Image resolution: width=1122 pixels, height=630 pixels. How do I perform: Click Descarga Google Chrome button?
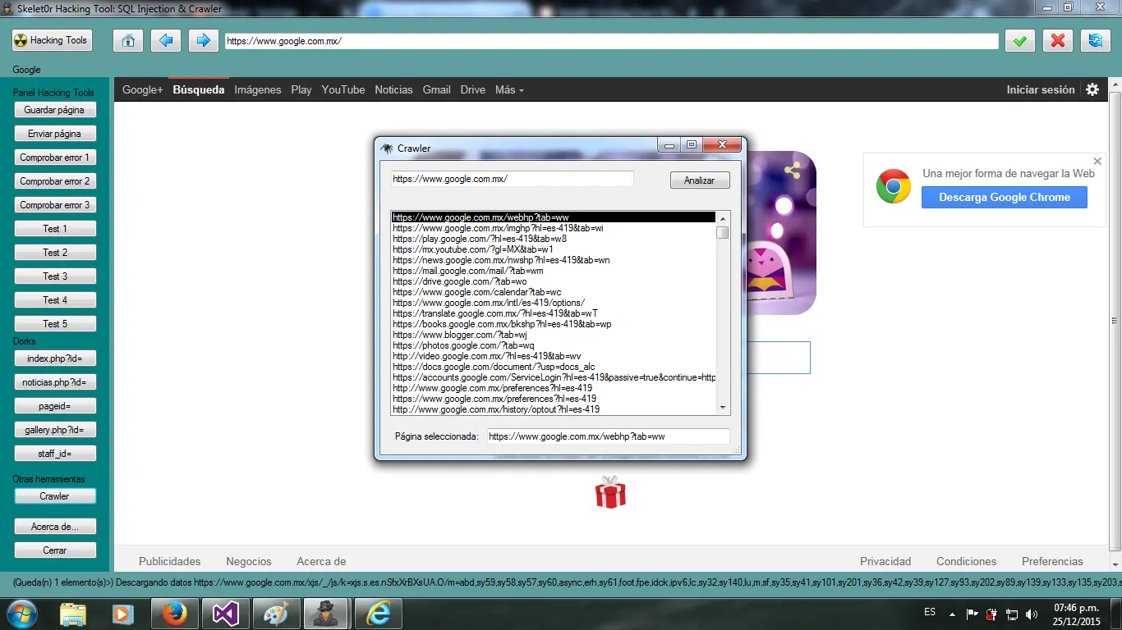(1005, 197)
